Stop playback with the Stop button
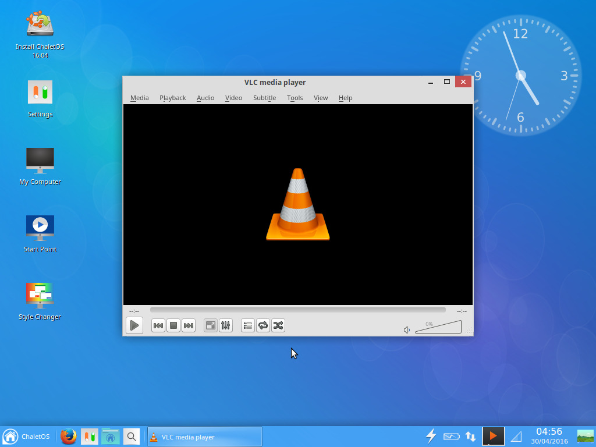596x447 pixels. (x=173, y=326)
